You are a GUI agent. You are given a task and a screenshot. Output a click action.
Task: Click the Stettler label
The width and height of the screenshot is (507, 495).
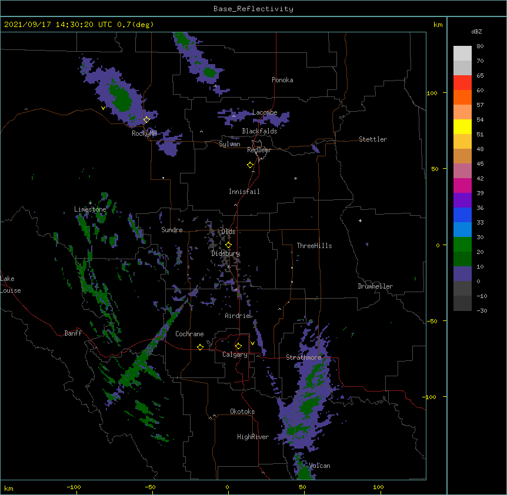[x=373, y=139]
